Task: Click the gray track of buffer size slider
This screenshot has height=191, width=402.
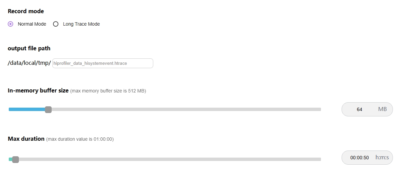Action: click(186, 109)
